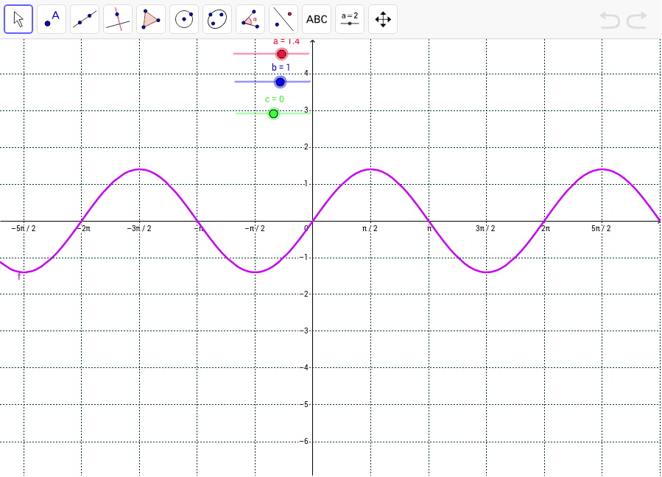The image size is (662, 477).
Task: Select the New Point tool
Action: coord(51,18)
